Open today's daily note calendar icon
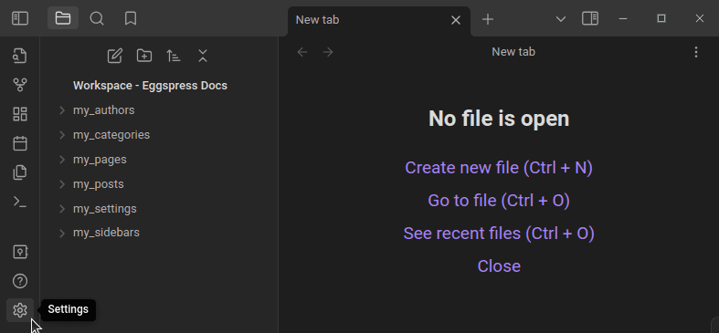The width and height of the screenshot is (719, 333). point(20,143)
